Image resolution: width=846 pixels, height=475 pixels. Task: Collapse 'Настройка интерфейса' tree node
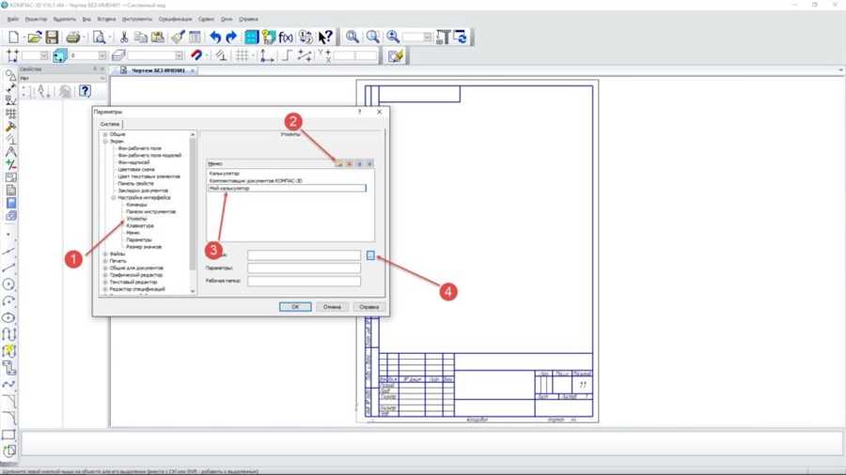[x=114, y=198]
